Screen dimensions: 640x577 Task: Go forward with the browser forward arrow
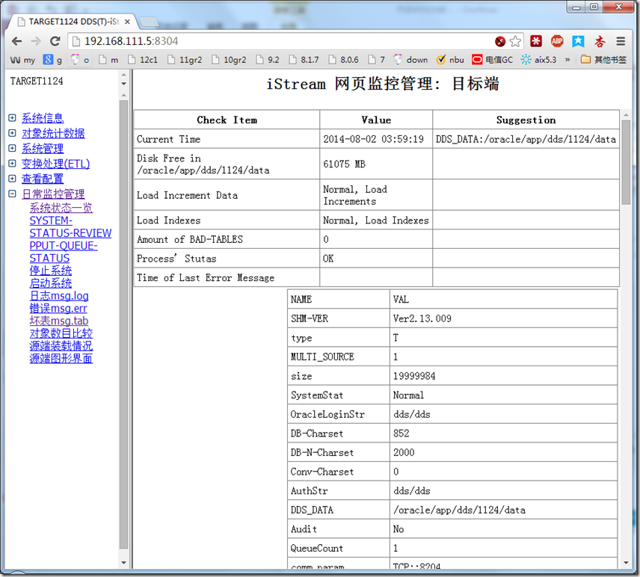click(36, 41)
